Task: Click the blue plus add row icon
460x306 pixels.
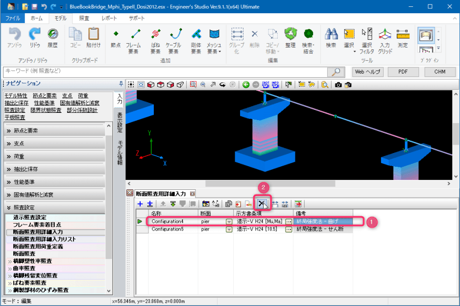Action: tap(141, 204)
